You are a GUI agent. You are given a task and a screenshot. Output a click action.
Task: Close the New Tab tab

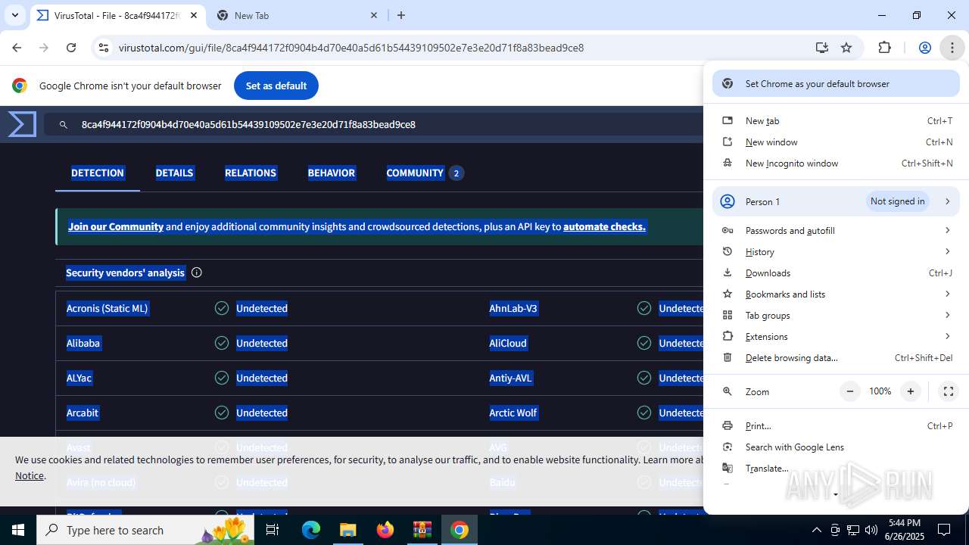374,15
